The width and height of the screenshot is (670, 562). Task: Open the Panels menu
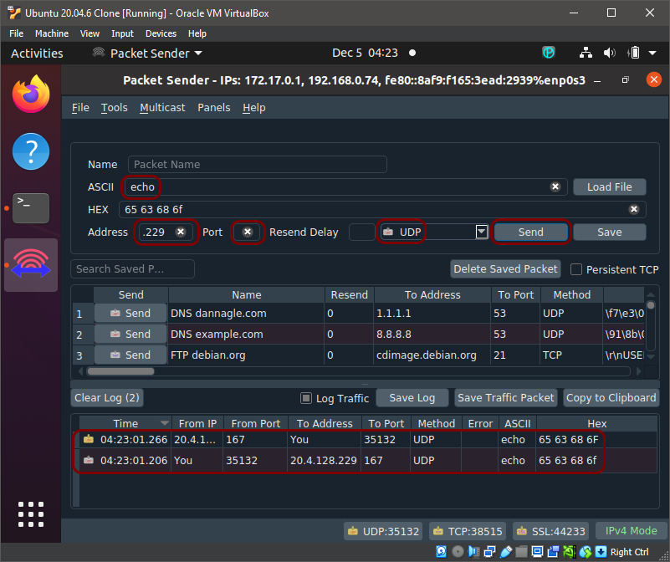pyautogui.click(x=213, y=108)
